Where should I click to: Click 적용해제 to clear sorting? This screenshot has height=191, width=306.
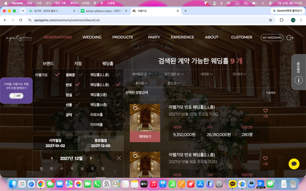tap(269, 93)
